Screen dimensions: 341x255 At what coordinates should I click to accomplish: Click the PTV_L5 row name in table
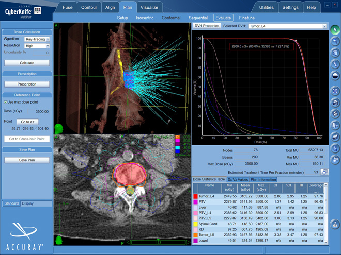click(205, 218)
